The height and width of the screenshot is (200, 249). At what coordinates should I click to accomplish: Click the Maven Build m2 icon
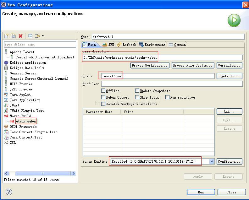(6, 116)
